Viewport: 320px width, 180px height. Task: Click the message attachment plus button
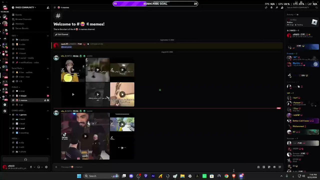[56, 167]
